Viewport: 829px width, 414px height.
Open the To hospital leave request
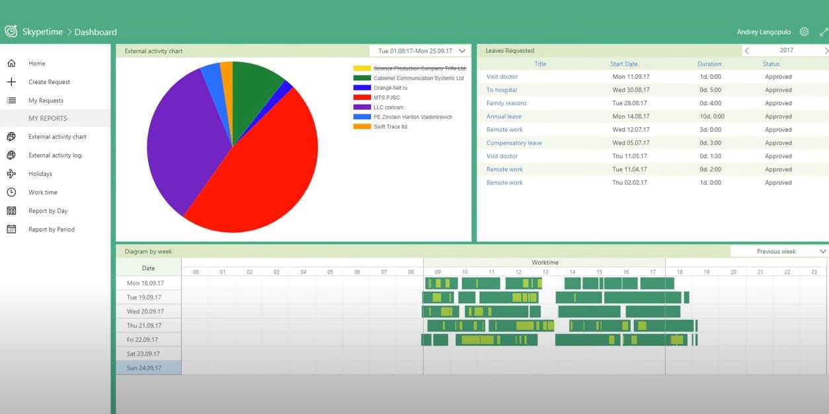pyautogui.click(x=502, y=90)
